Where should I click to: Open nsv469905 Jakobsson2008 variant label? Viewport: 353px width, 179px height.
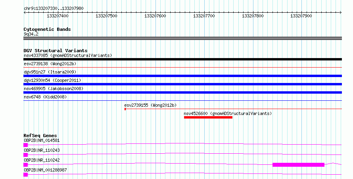pos(54,89)
